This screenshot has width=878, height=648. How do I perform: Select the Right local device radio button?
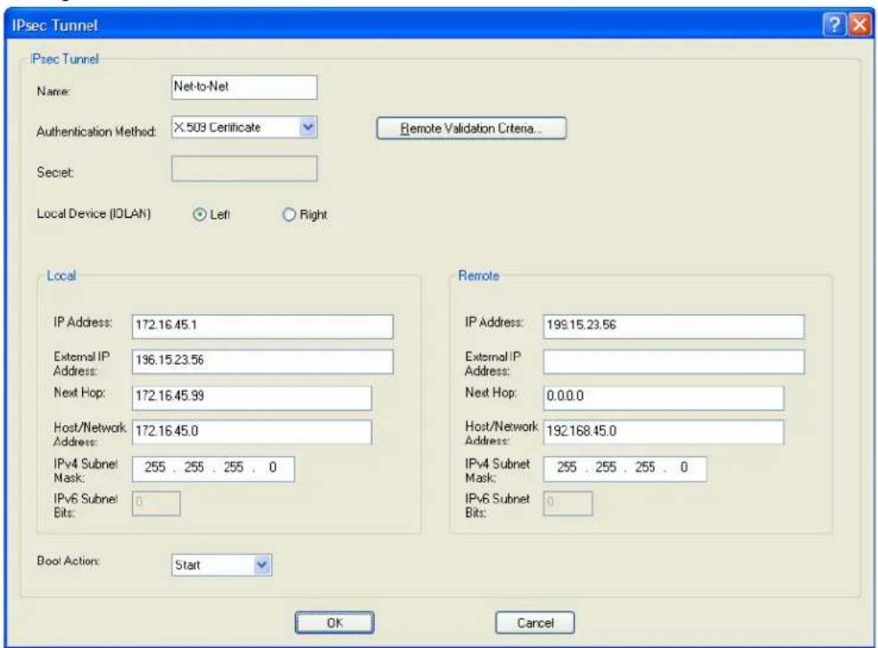pyautogui.click(x=289, y=214)
